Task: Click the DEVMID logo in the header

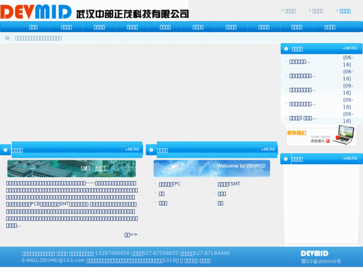Action: click(x=36, y=11)
